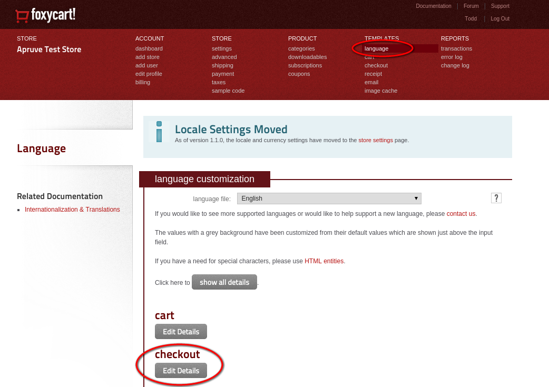Navigate to payment under STORE
The width and height of the screenshot is (549, 387).
223,74
